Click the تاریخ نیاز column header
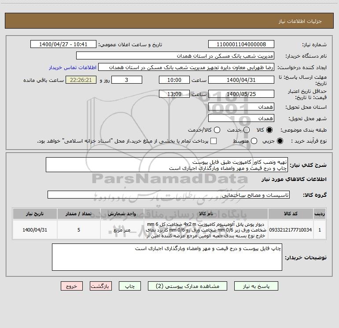 [x=35, y=214]
